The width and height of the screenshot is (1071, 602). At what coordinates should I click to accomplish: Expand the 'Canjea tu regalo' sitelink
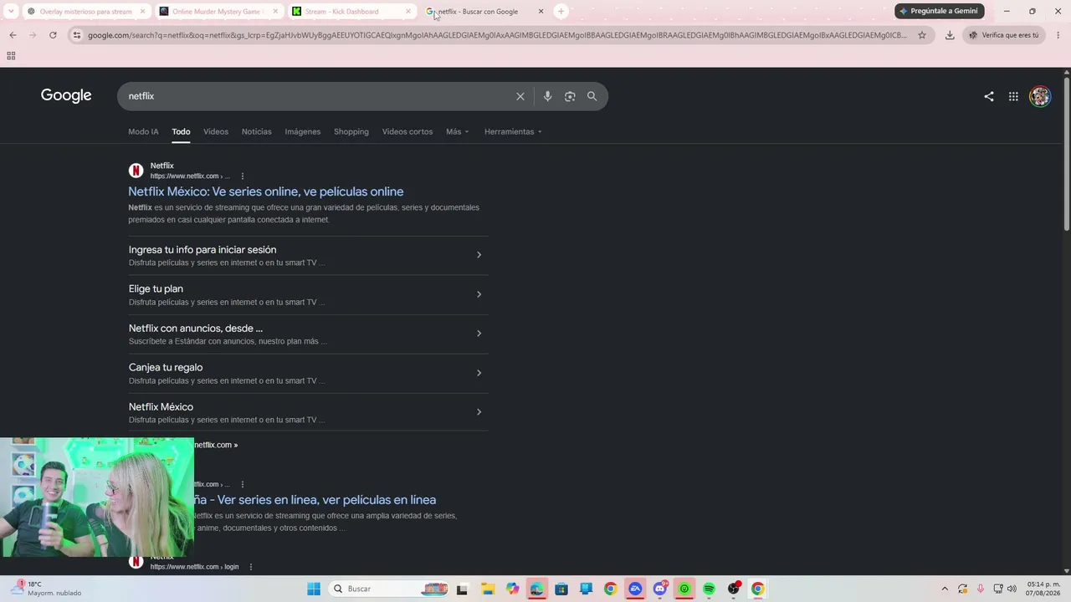coord(309,373)
